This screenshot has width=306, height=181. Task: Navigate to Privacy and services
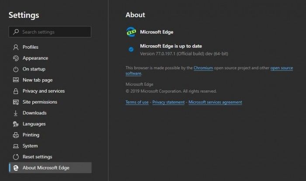coord(50,91)
